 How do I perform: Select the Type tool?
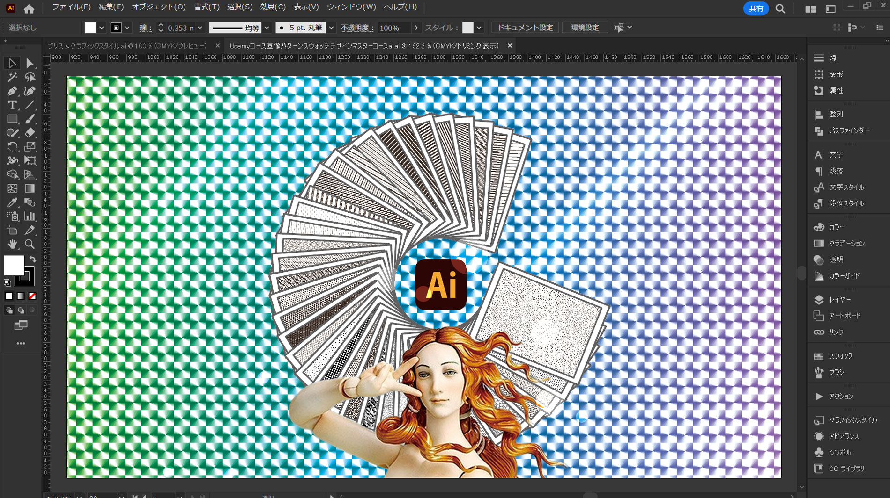(12, 105)
